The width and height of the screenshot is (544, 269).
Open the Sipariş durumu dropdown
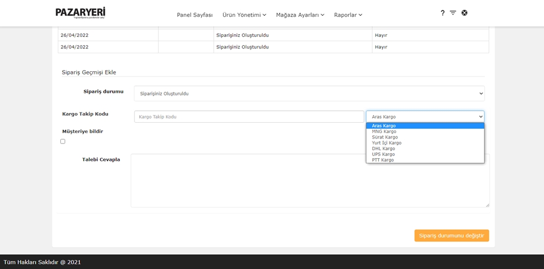tap(309, 93)
